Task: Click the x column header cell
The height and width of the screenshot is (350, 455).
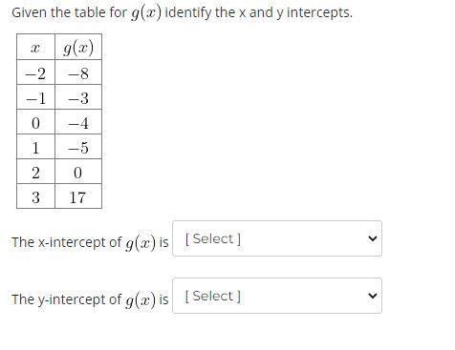Action: point(35,47)
